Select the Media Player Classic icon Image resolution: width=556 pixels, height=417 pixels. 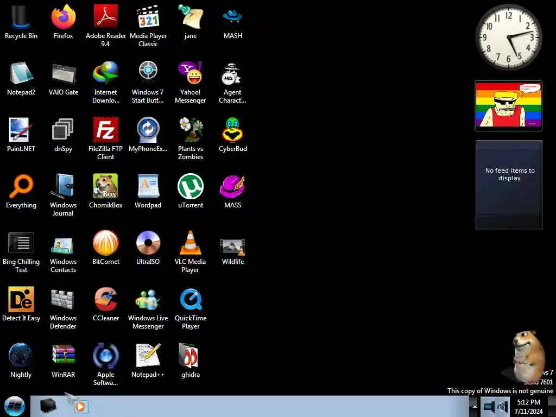(x=148, y=26)
